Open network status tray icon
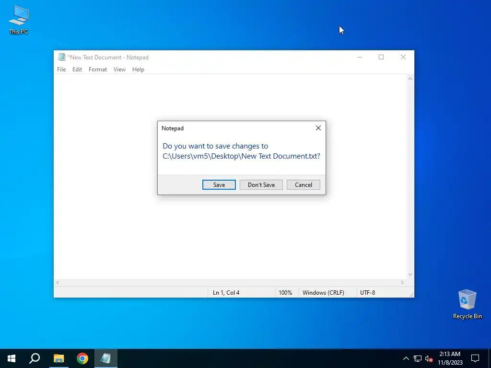491x368 pixels. click(418, 358)
